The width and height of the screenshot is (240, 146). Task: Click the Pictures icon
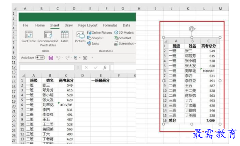click(x=80, y=35)
